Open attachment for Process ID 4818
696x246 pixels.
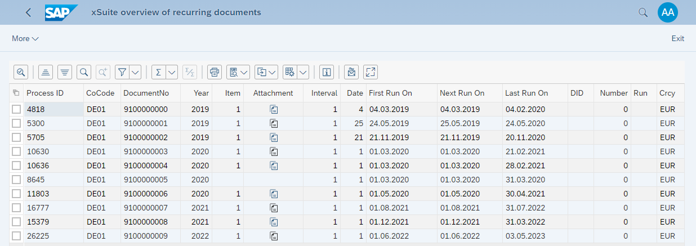click(x=274, y=109)
